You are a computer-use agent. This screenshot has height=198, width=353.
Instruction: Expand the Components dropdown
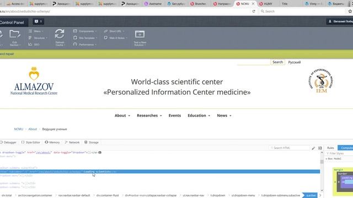click(x=85, y=31)
